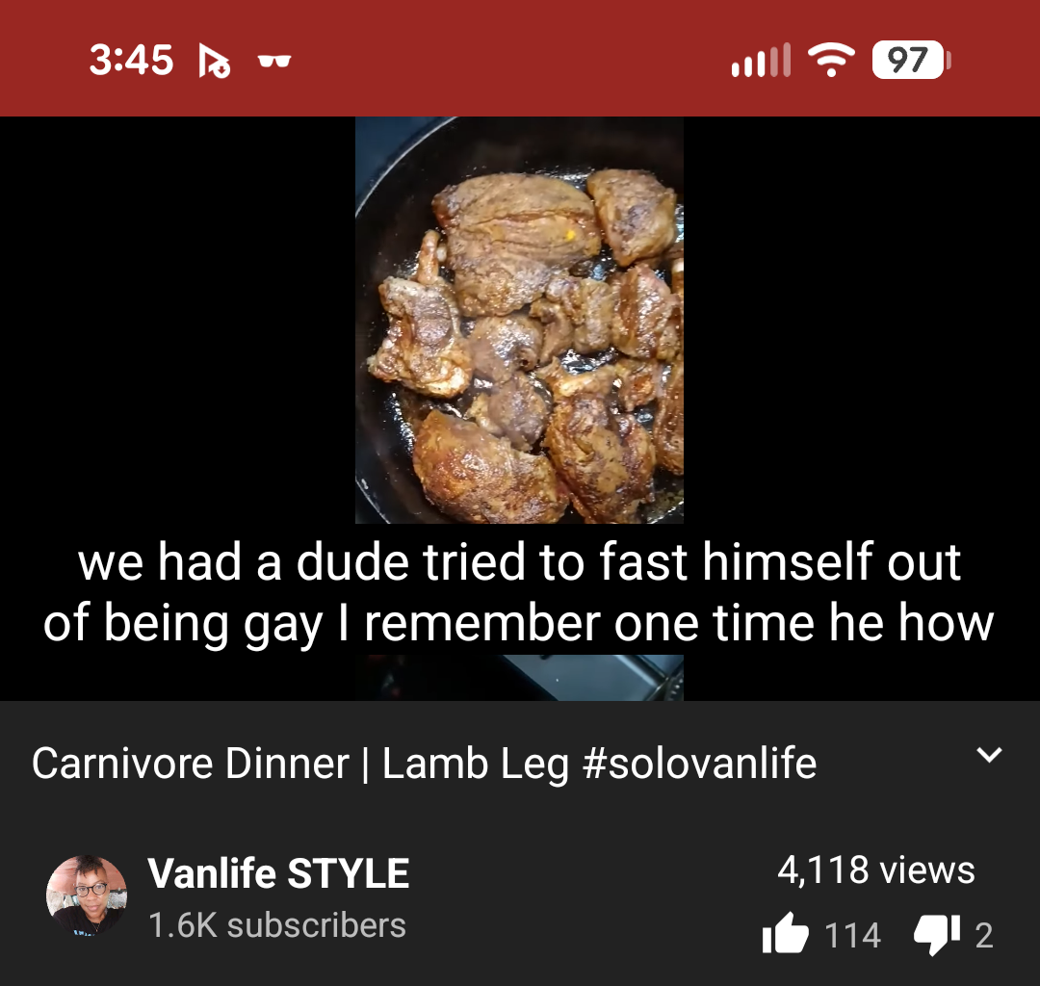Tap the 4,118 views counter
The image size is (1040, 986).
click(876, 869)
